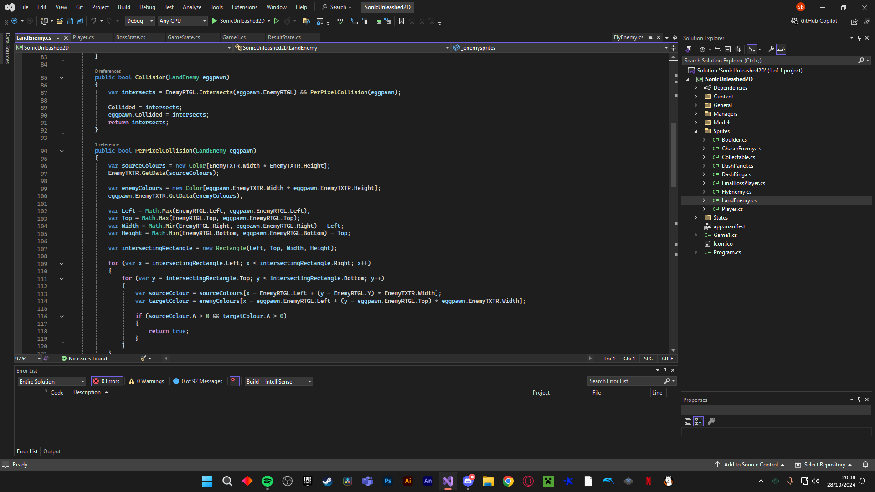Open the Any CPU platform dropdown
Screen dimensions: 875x492
click(x=182, y=21)
